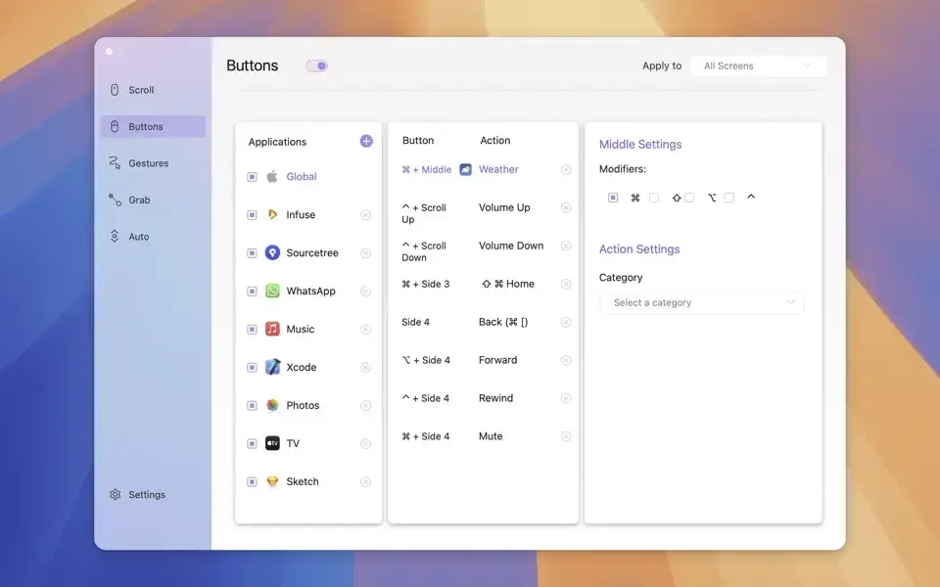Open the All Screens dropdown

tap(758, 66)
